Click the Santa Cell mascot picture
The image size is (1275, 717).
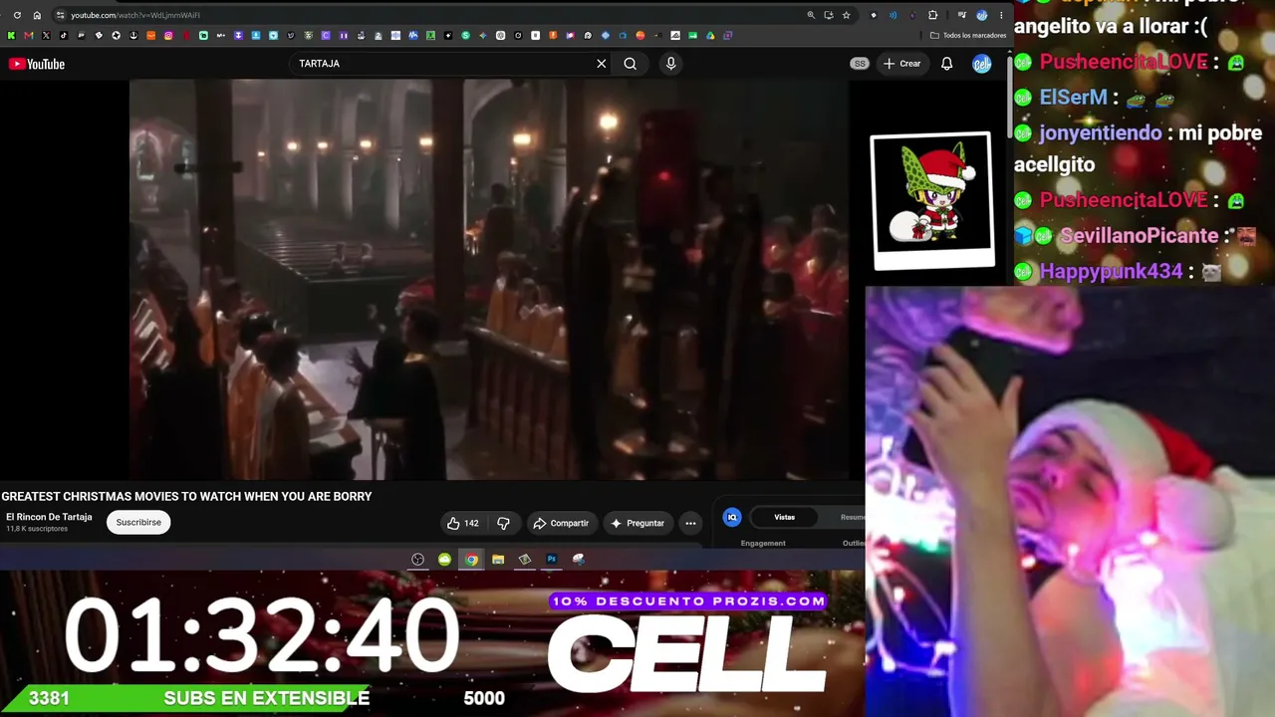coord(932,200)
